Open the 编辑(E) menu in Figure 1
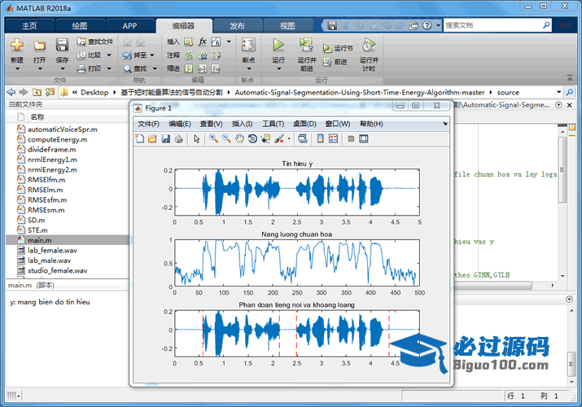This screenshot has height=407, width=582. point(180,124)
